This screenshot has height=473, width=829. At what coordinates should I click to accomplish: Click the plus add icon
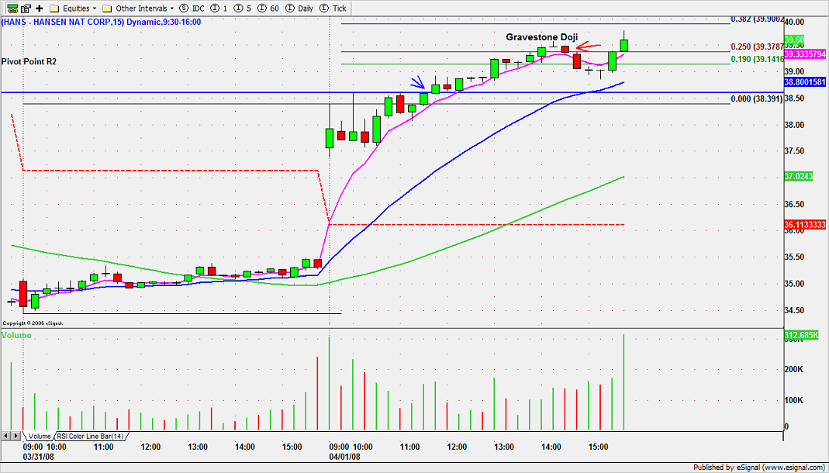tap(40, 9)
